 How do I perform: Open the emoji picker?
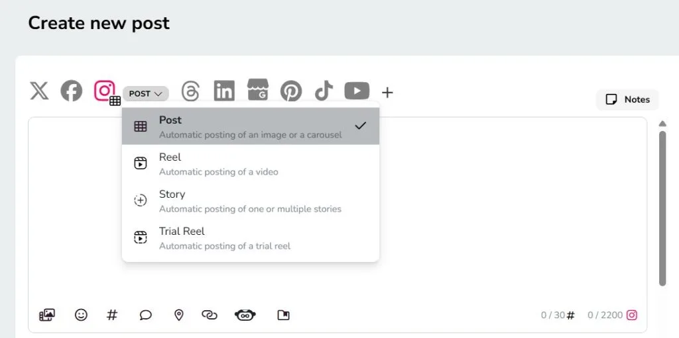(x=81, y=315)
